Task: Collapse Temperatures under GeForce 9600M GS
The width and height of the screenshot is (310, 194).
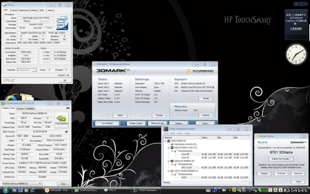Action: [172, 164]
